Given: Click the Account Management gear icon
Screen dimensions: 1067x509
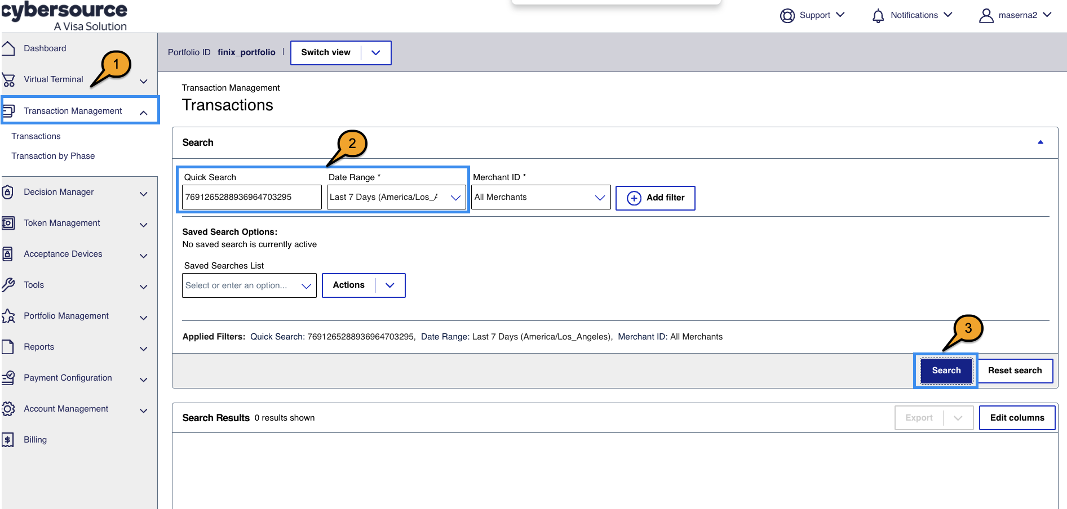Looking at the screenshot, I should [8, 409].
